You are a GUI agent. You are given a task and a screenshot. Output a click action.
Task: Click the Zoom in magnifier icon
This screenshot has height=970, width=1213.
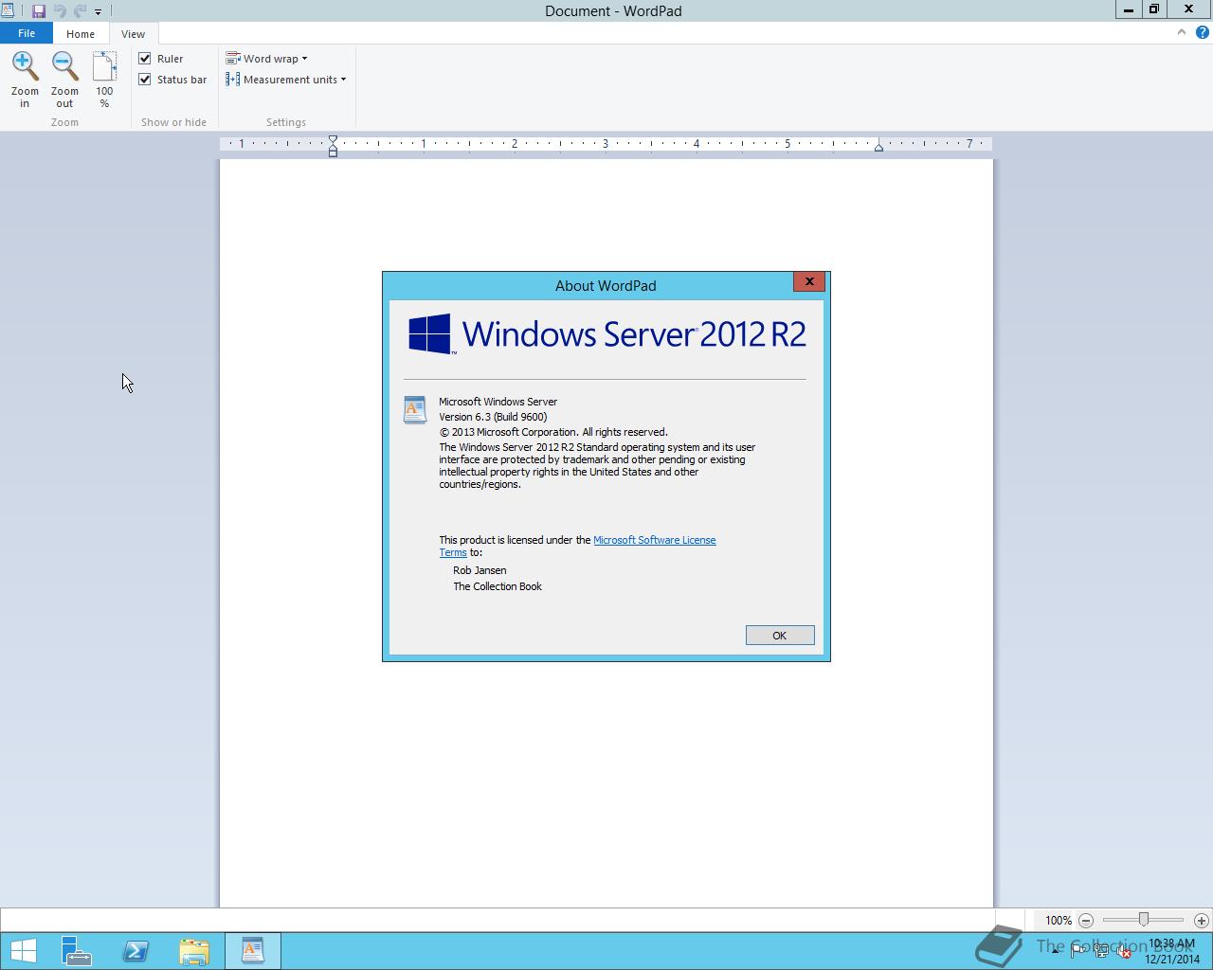click(25, 66)
